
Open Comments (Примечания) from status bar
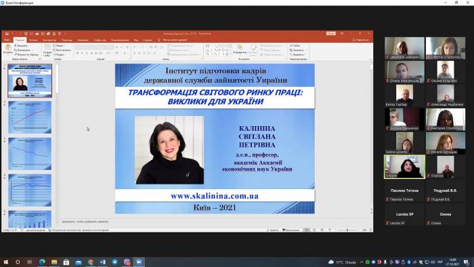(x=290, y=230)
